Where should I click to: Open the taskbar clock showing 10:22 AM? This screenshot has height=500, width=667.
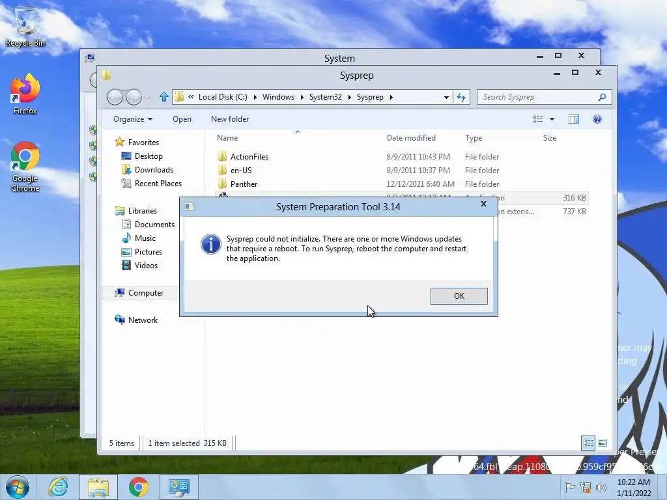coord(634,487)
